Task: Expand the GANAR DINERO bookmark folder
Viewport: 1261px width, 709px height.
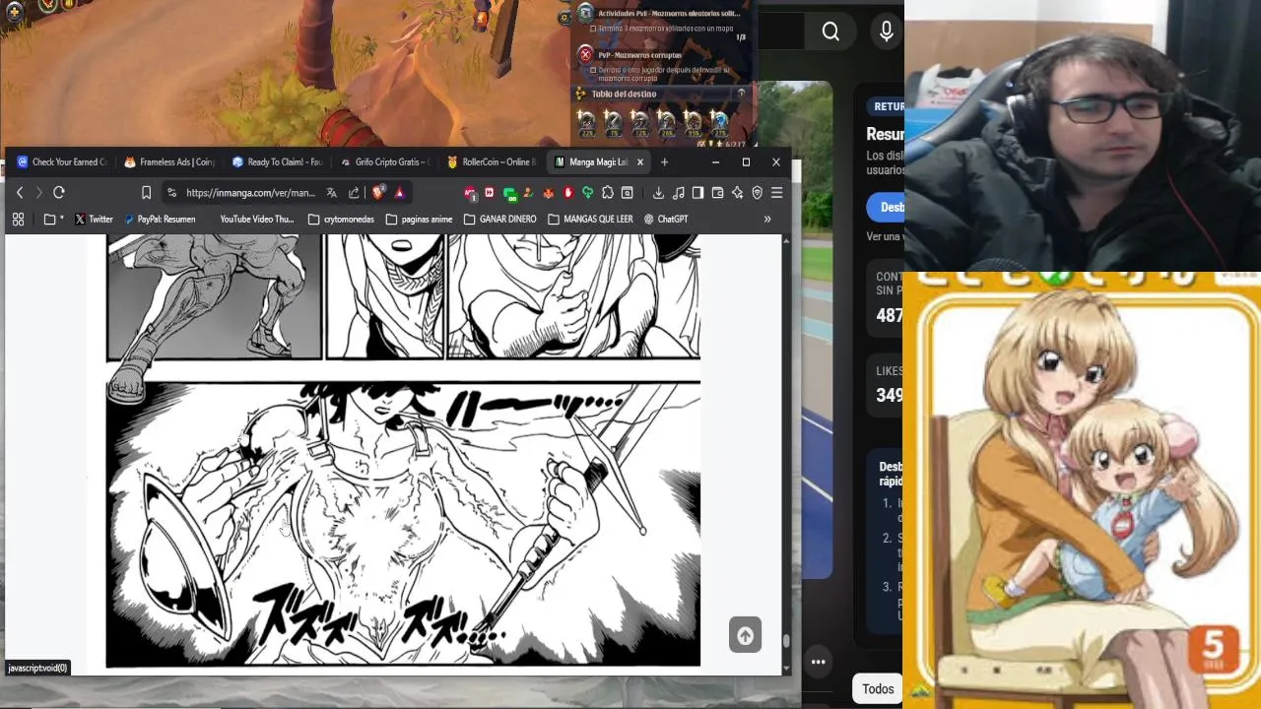Action: point(499,220)
